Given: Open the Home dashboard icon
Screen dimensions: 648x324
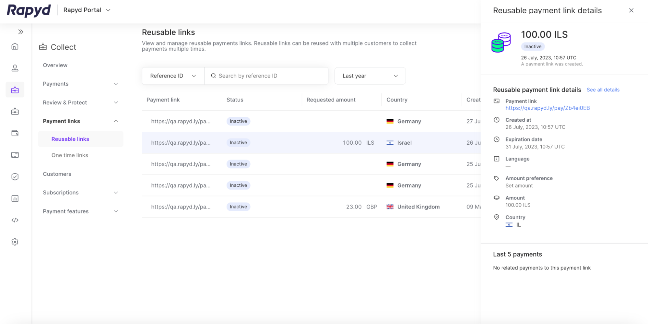Looking at the screenshot, I should pos(15,46).
